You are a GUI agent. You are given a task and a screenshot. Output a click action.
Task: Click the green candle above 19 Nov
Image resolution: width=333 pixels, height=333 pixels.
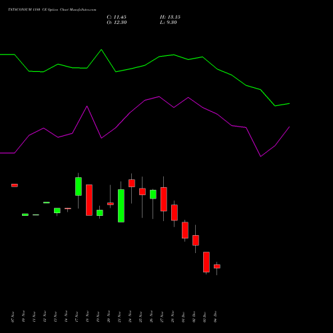point(100,212)
